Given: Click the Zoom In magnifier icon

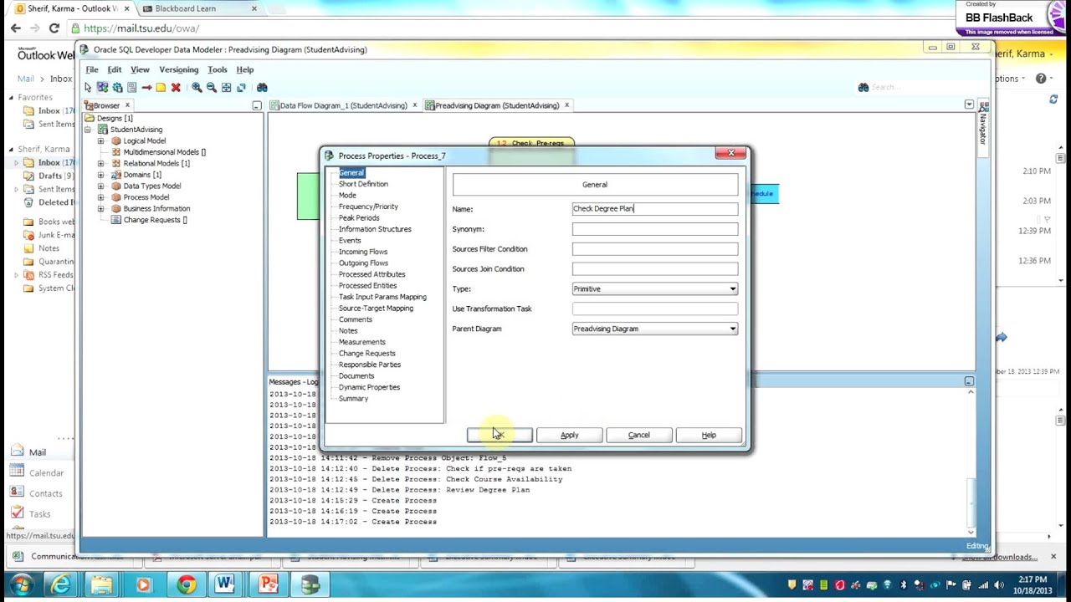Looking at the screenshot, I should pyautogui.click(x=197, y=87).
